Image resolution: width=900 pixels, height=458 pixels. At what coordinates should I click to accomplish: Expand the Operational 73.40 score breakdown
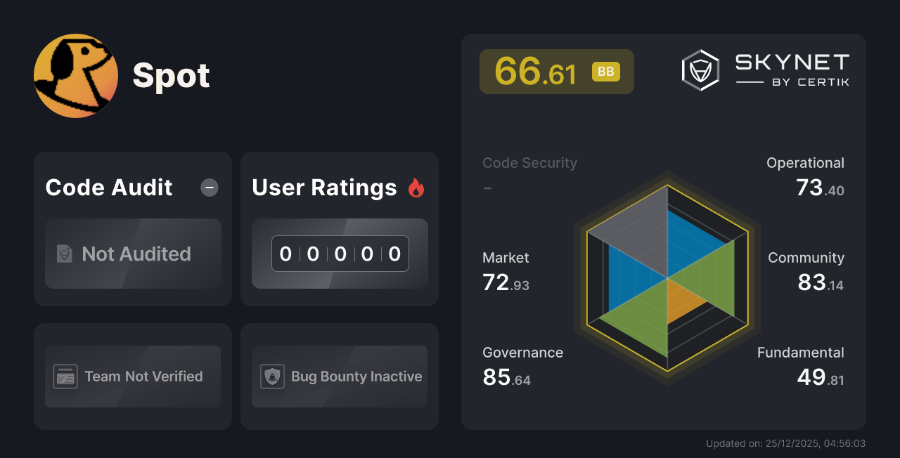pos(805,176)
